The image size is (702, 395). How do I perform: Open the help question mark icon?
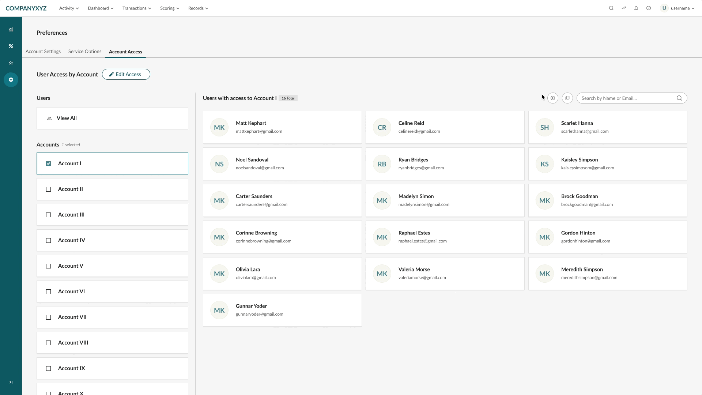coord(649,8)
